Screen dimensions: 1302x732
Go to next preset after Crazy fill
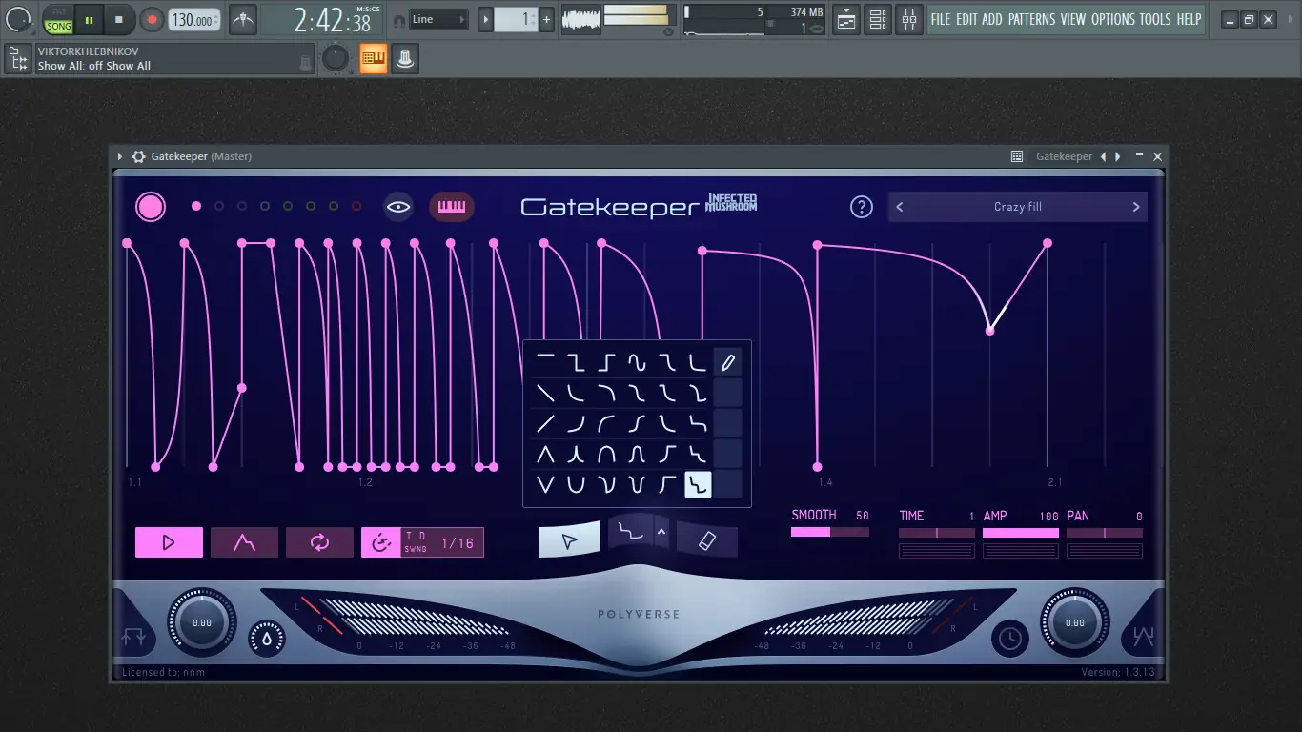coord(1135,207)
